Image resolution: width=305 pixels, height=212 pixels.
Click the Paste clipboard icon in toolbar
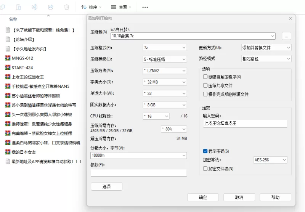(18, 7)
